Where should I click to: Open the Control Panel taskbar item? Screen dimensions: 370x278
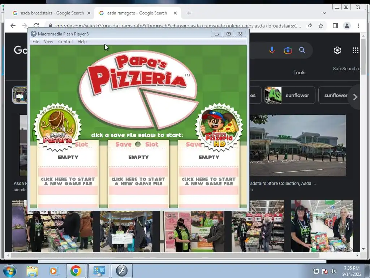[99, 271]
